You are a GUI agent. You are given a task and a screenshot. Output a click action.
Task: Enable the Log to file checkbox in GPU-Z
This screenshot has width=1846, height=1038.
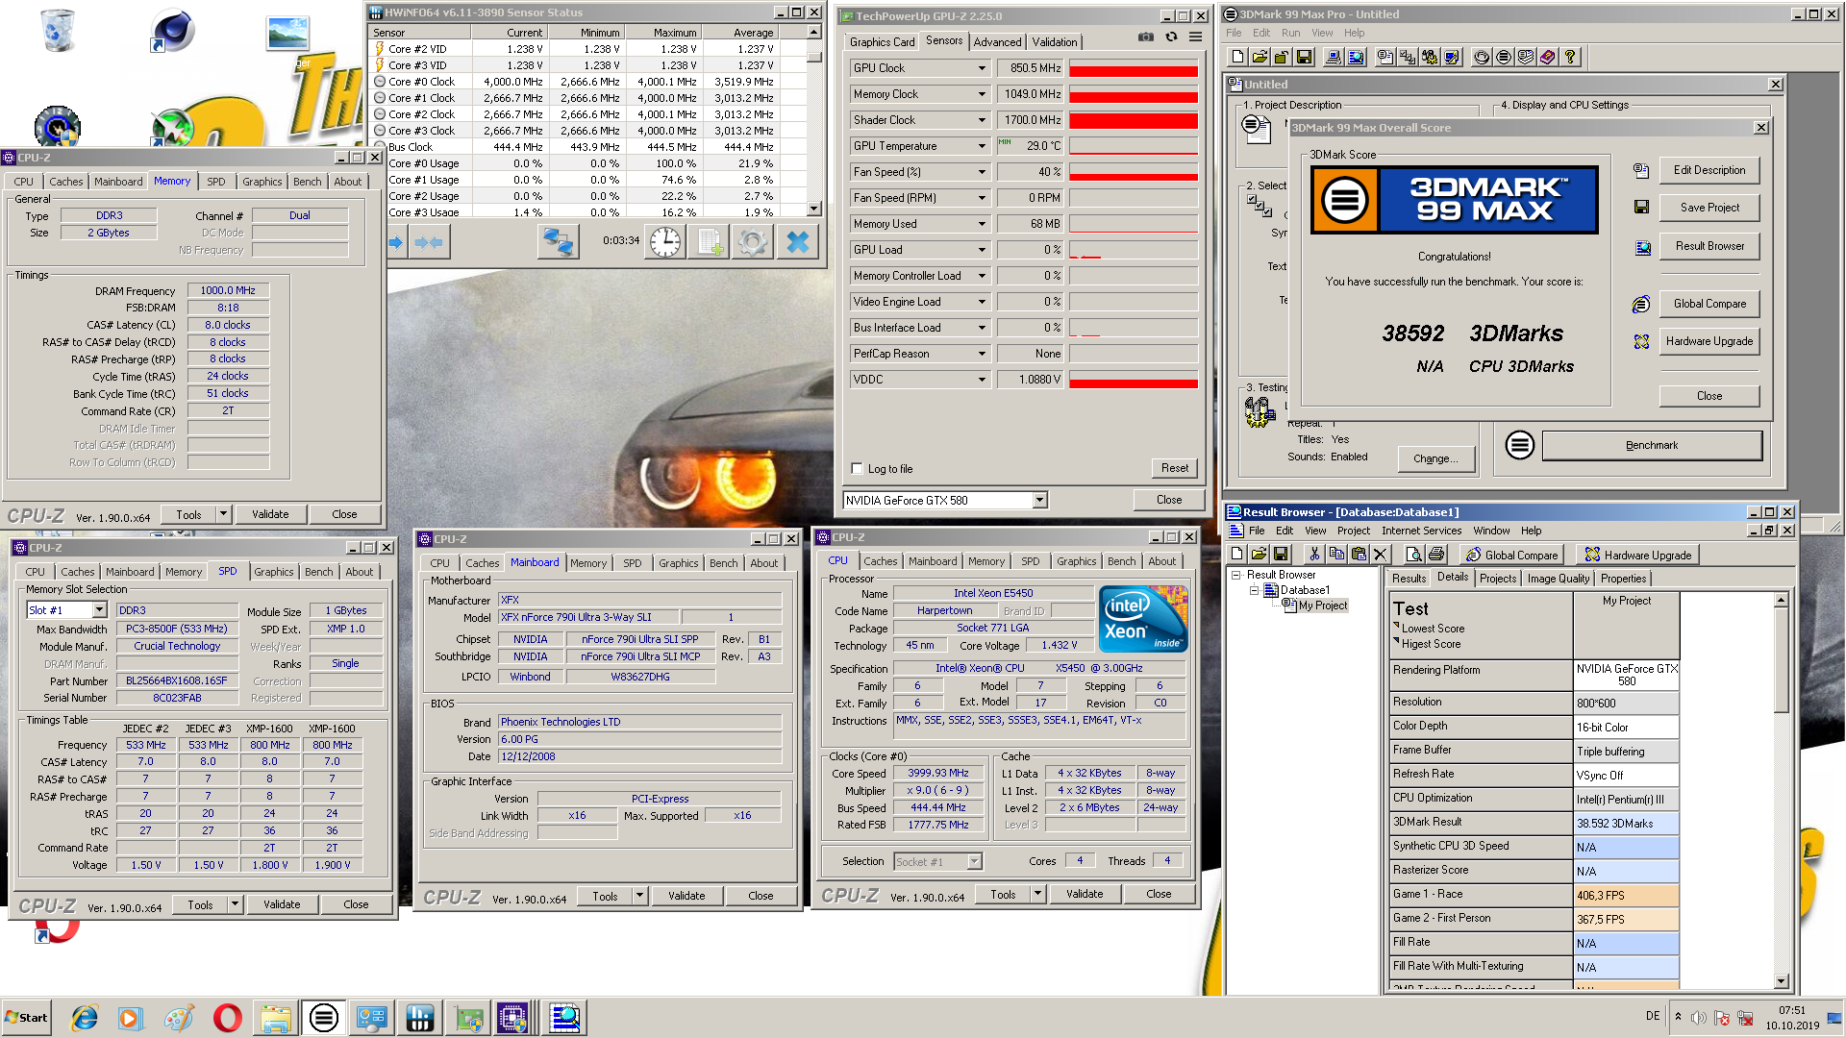click(x=858, y=469)
